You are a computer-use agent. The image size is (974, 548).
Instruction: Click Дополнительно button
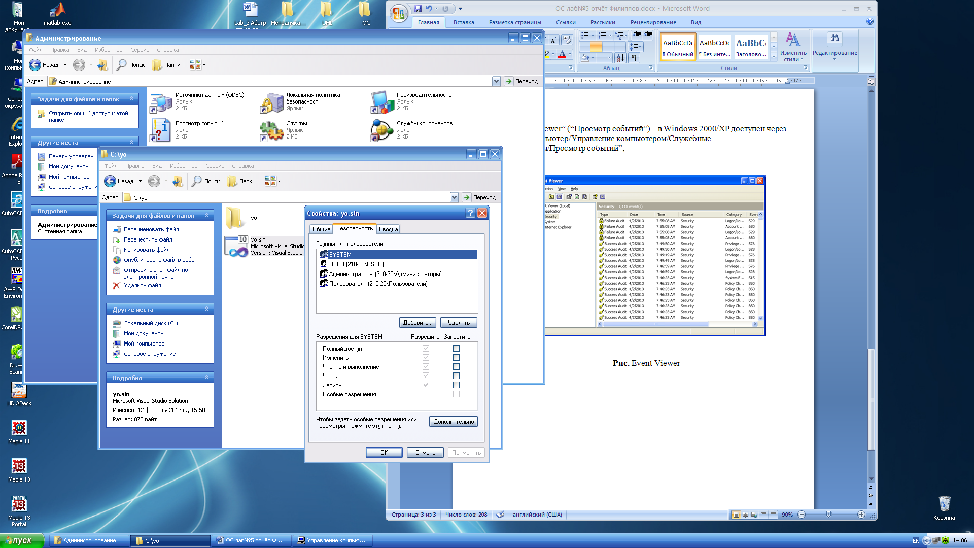454,422
